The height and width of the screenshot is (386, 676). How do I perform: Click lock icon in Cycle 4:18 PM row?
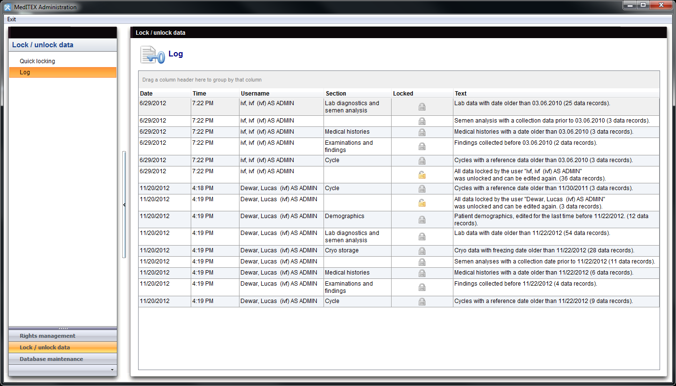click(422, 189)
